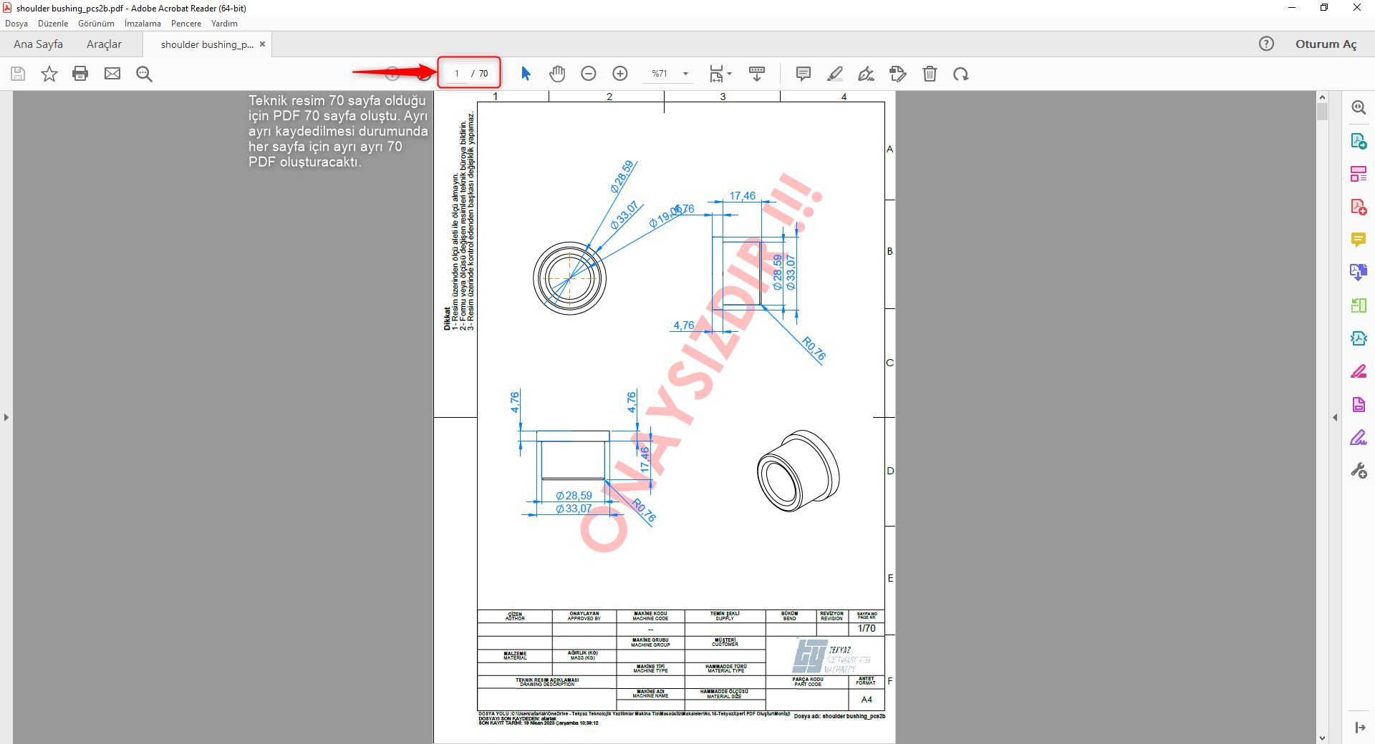Open Organize Pages tool in right panel
The width and height of the screenshot is (1375, 744).
click(1359, 305)
